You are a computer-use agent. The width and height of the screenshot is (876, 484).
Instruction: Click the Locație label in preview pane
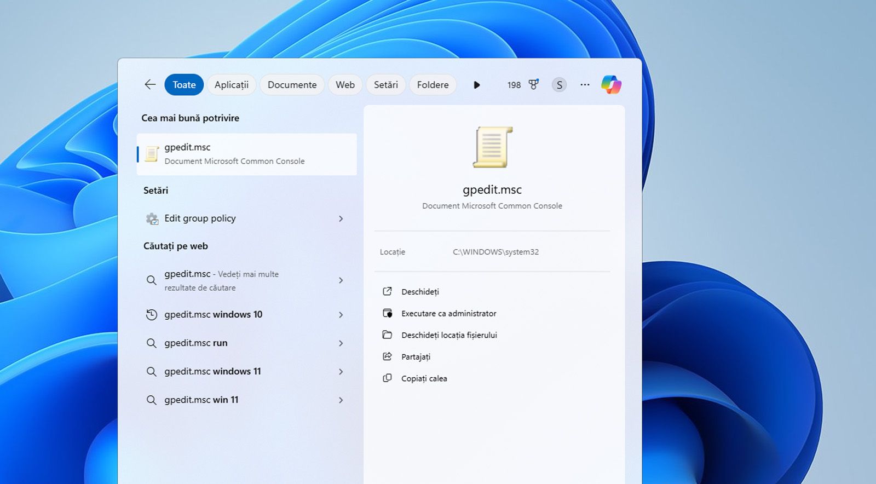[x=393, y=252]
